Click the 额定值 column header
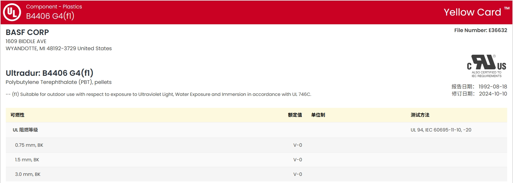This screenshot has height=183, width=513. (x=295, y=115)
